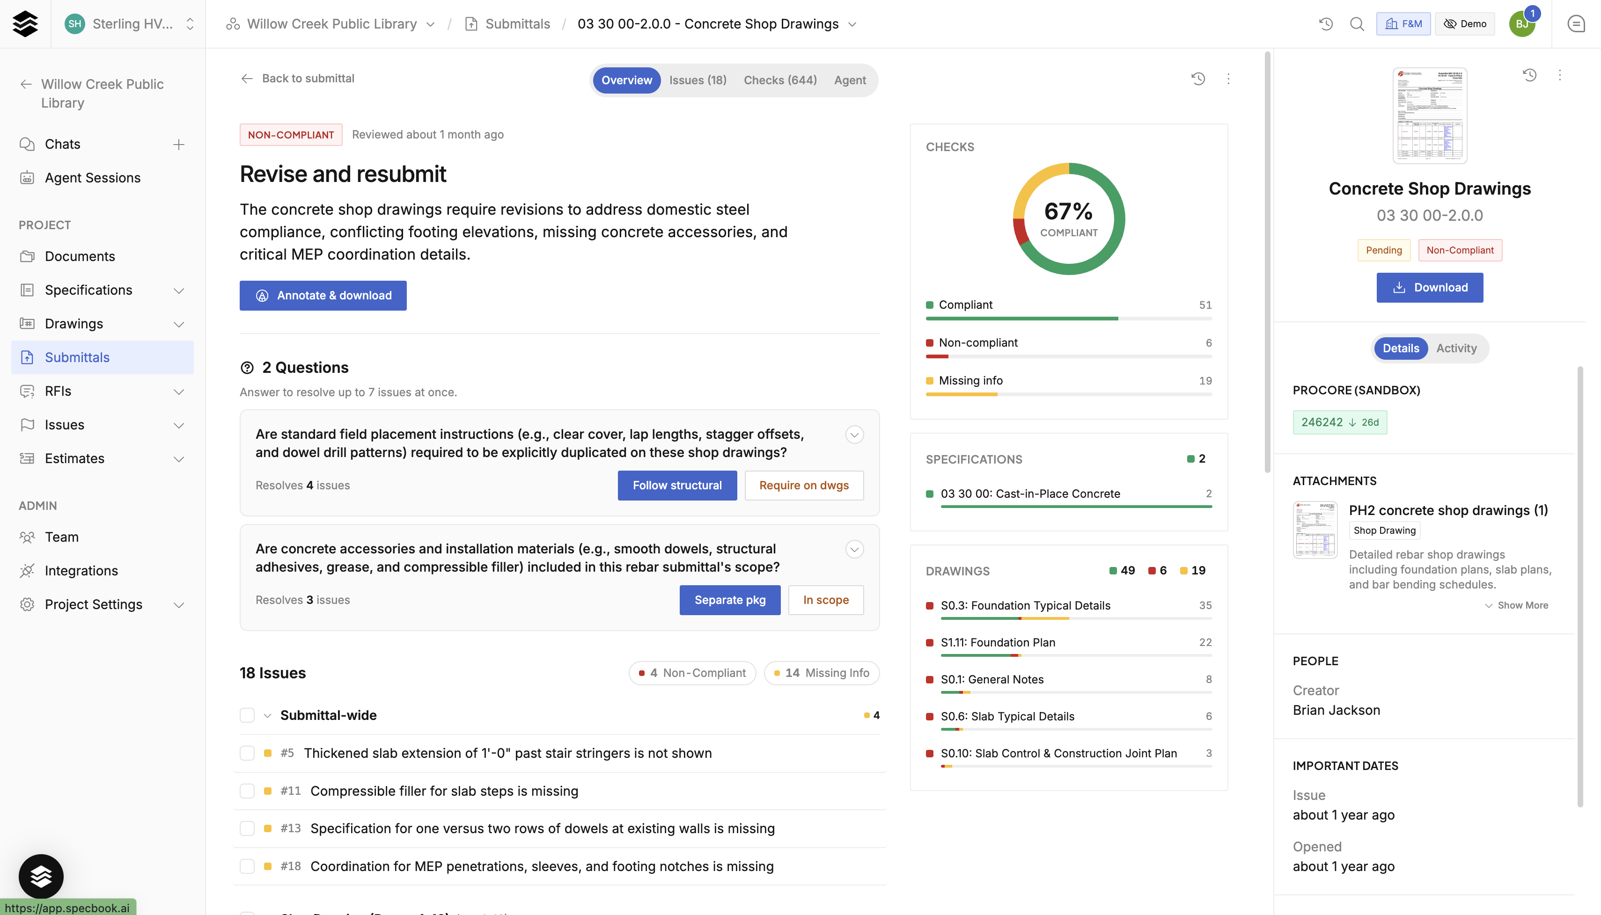Image resolution: width=1601 pixels, height=915 pixels.
Task: Open history icon in Concrete Shop Drawings panel
Action: [x=1529, y=75]
